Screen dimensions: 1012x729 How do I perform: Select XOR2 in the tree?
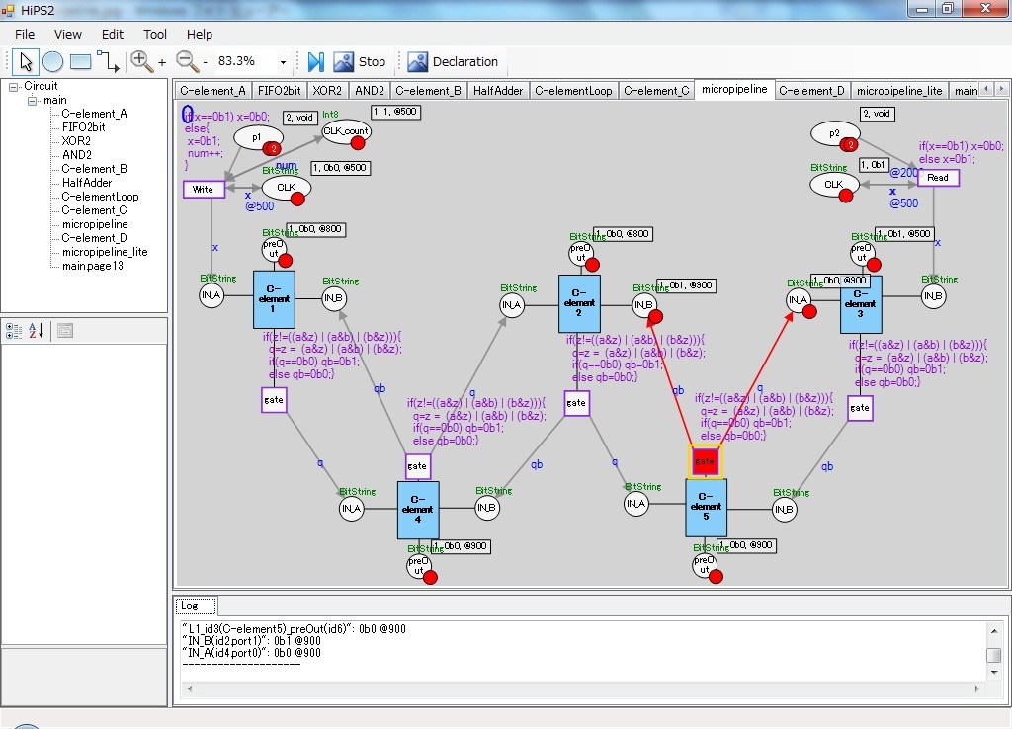76,140
